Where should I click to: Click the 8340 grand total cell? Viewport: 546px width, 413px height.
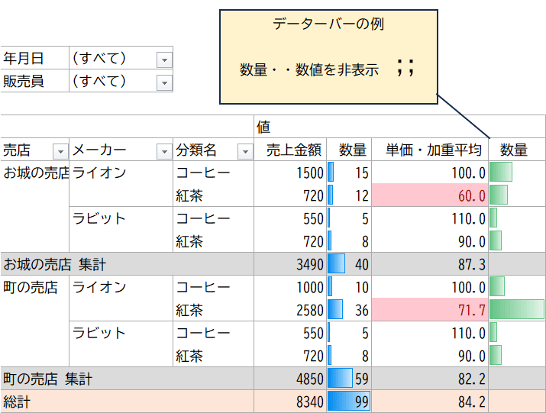coord(290,402)
